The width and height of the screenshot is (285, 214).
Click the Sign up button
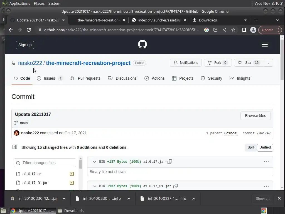25,45
